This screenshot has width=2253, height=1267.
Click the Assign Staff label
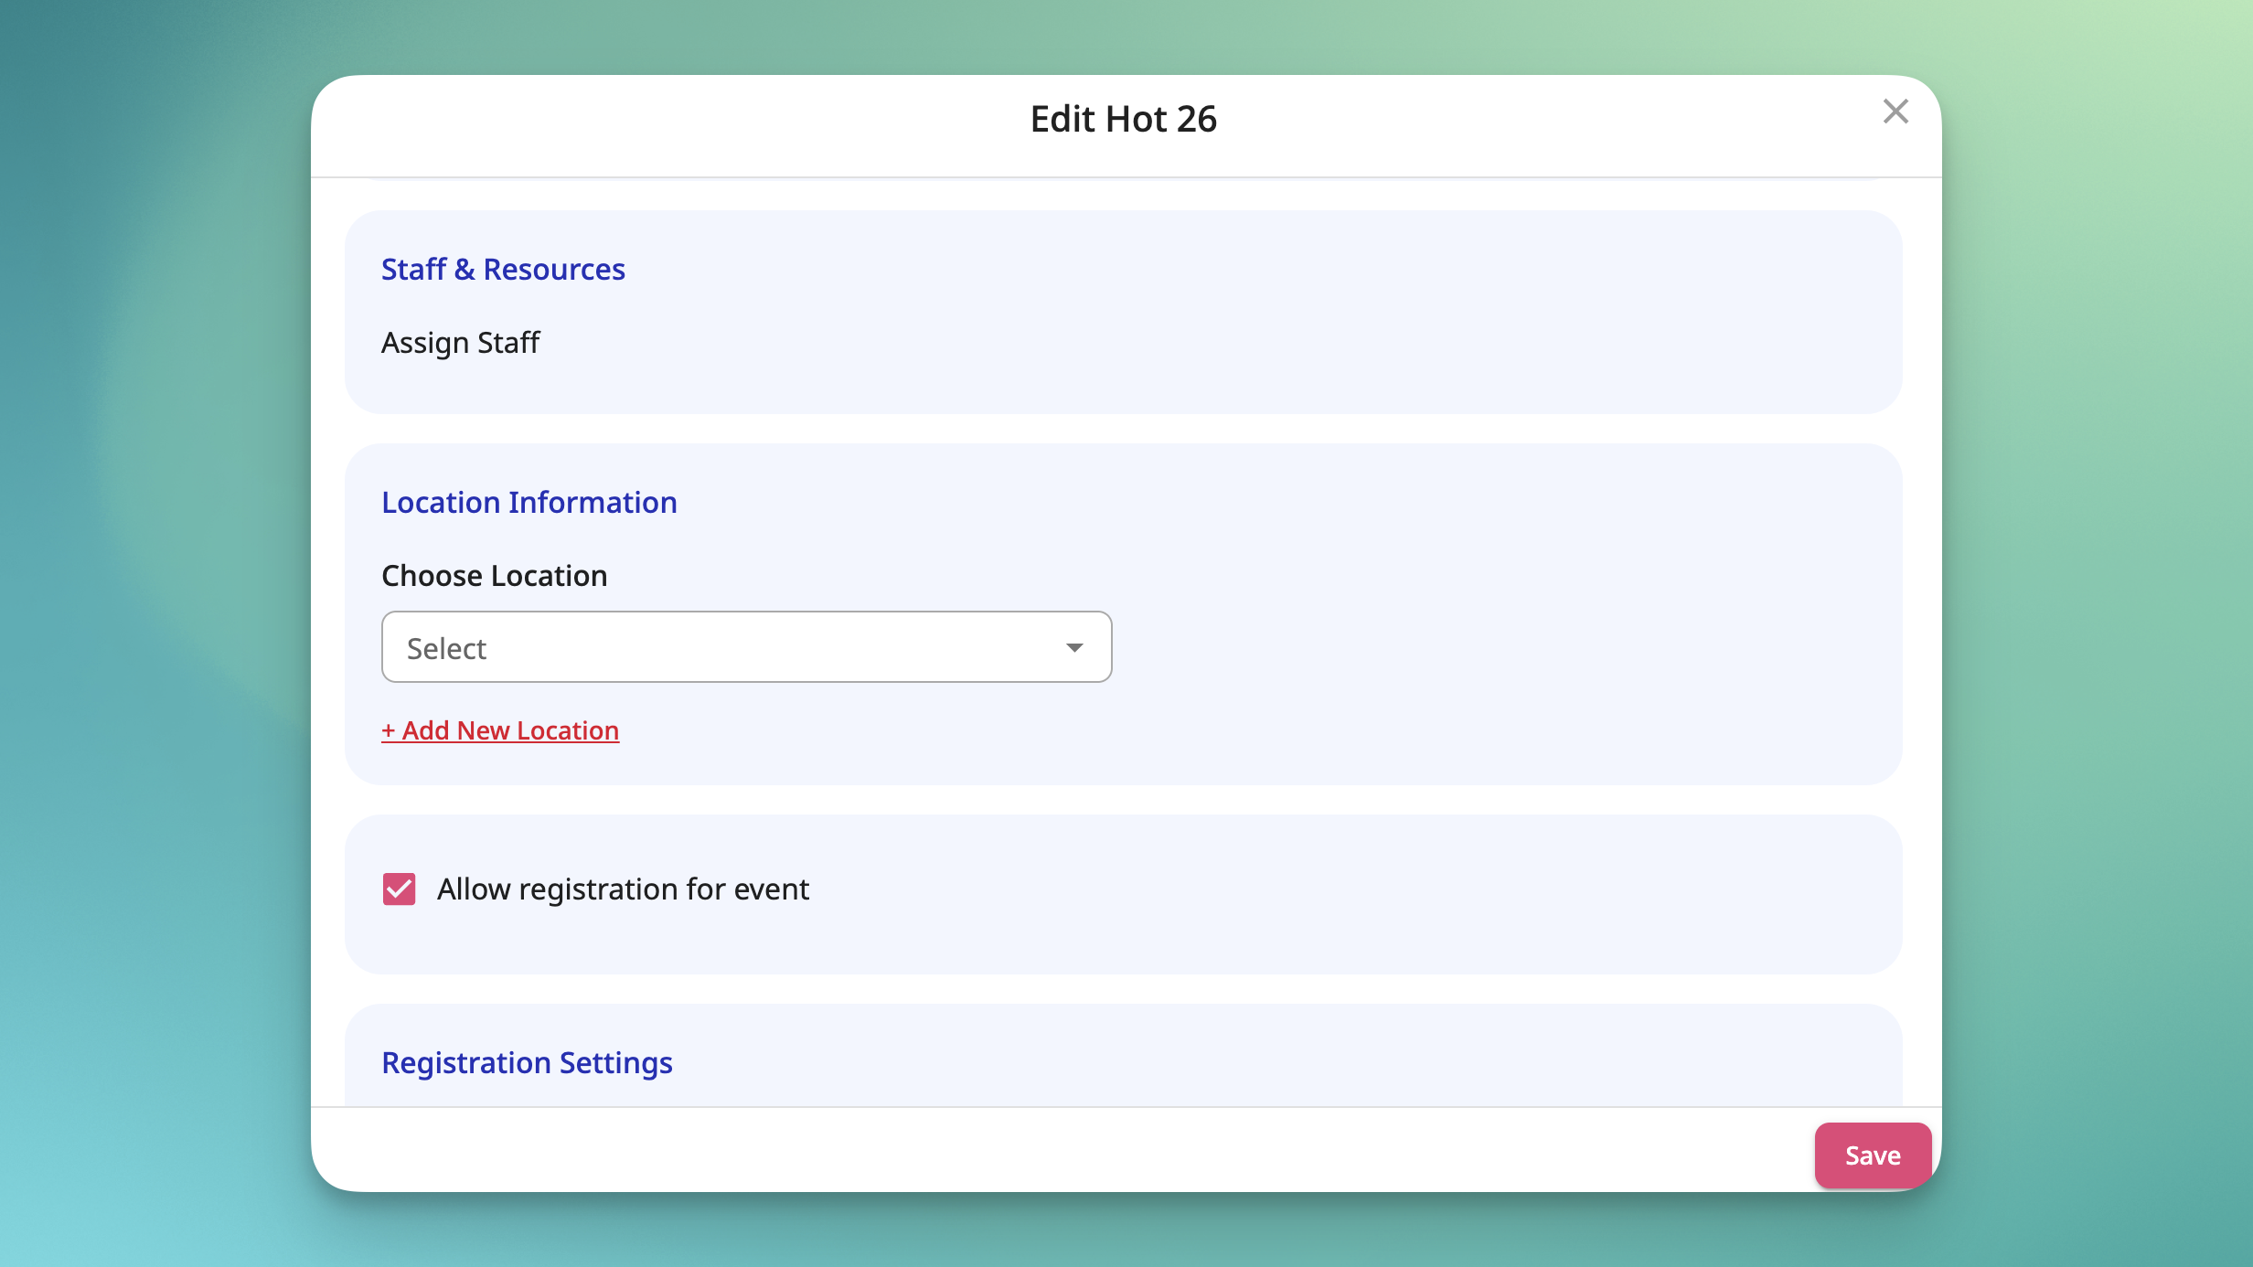click(461, 343)
